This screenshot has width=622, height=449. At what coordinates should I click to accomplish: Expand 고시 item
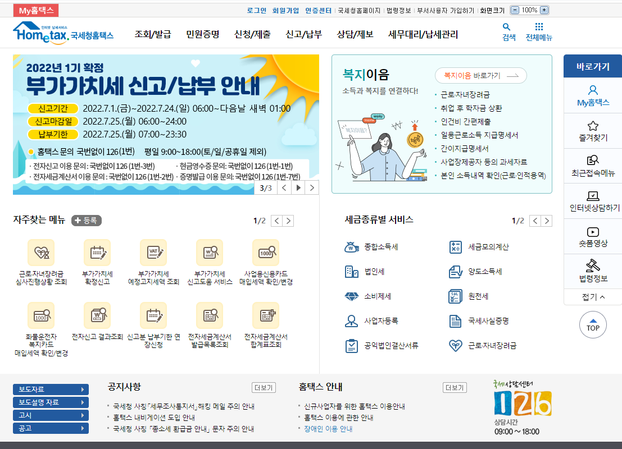[x=51, y=415]
